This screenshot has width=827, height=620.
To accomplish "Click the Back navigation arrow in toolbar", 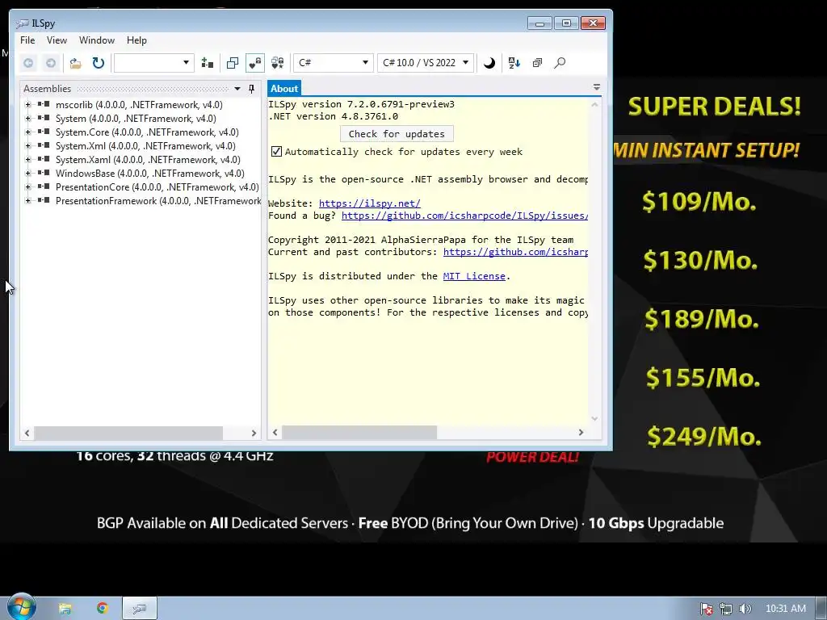I will click(x=28, y=63).
